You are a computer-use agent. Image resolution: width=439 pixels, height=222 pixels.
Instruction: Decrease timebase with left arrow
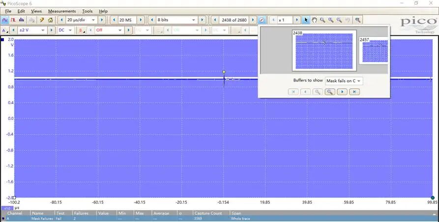click(x=61, y=20)
